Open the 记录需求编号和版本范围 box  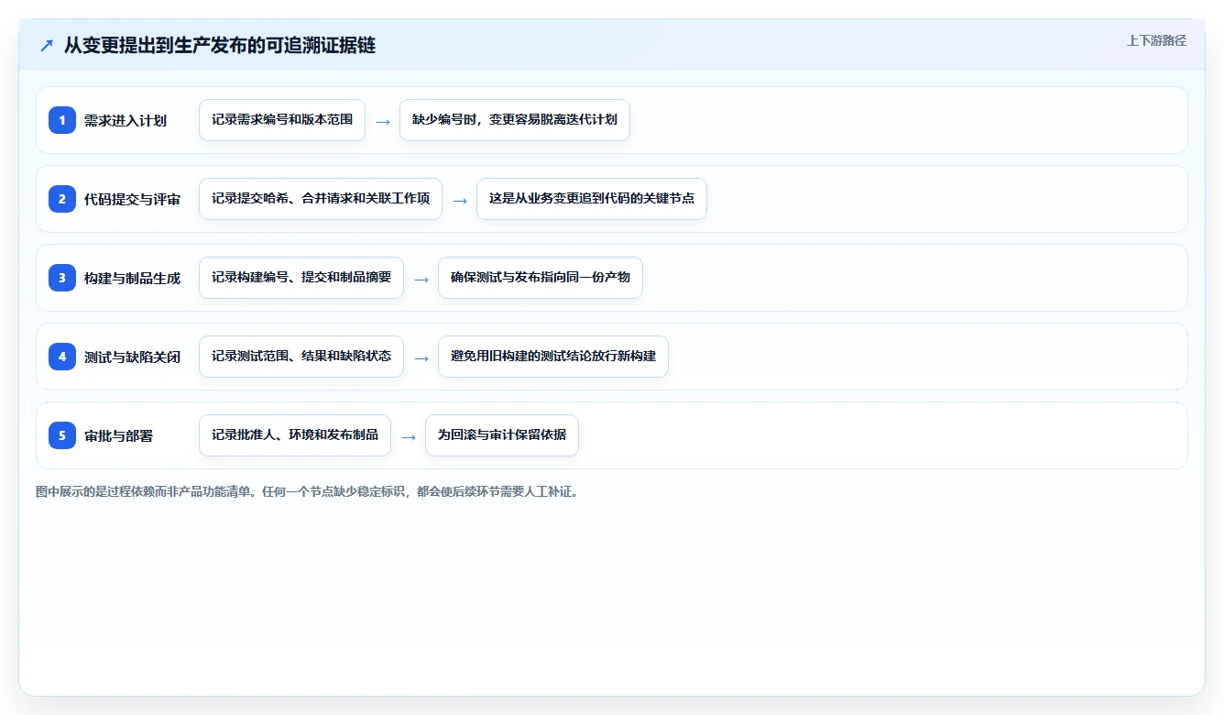tap(282, 120)
